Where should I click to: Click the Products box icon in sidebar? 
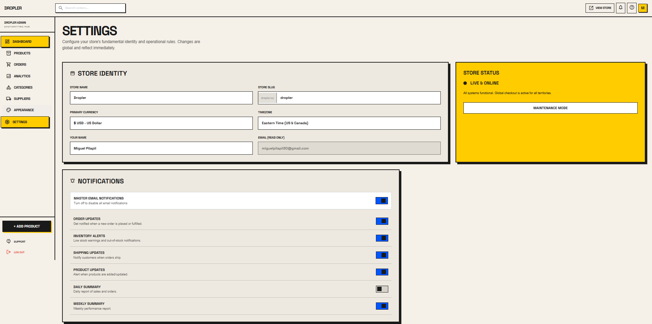tap(9, 53)
